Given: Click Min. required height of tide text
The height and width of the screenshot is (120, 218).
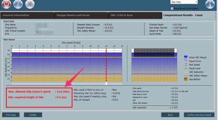Looking at the screenshot, I should pos(26,97).
